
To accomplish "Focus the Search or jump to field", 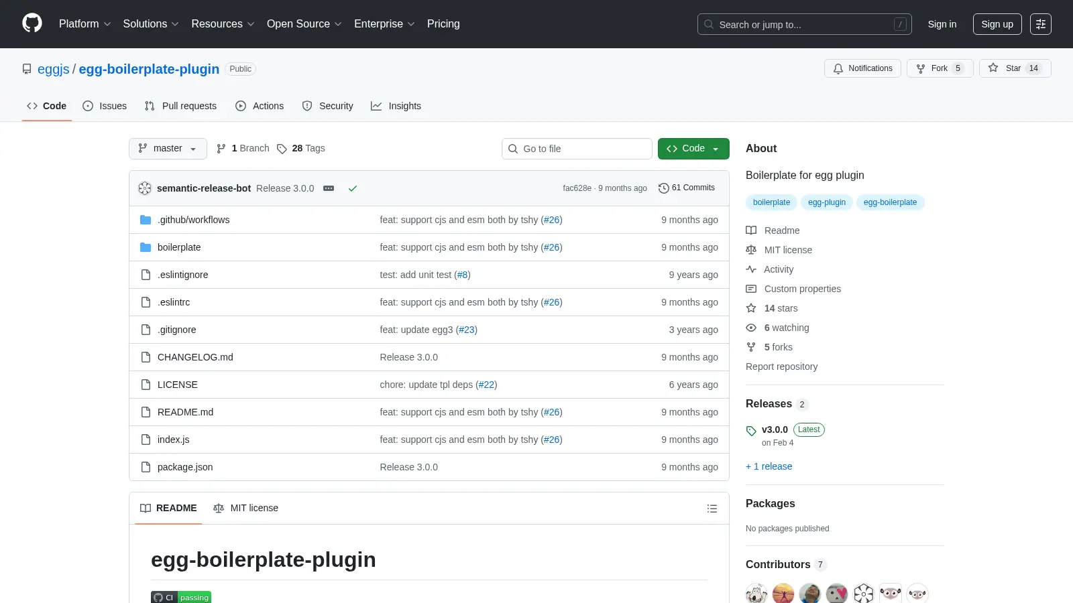I will pyautogui.click(x=805, y=24).
